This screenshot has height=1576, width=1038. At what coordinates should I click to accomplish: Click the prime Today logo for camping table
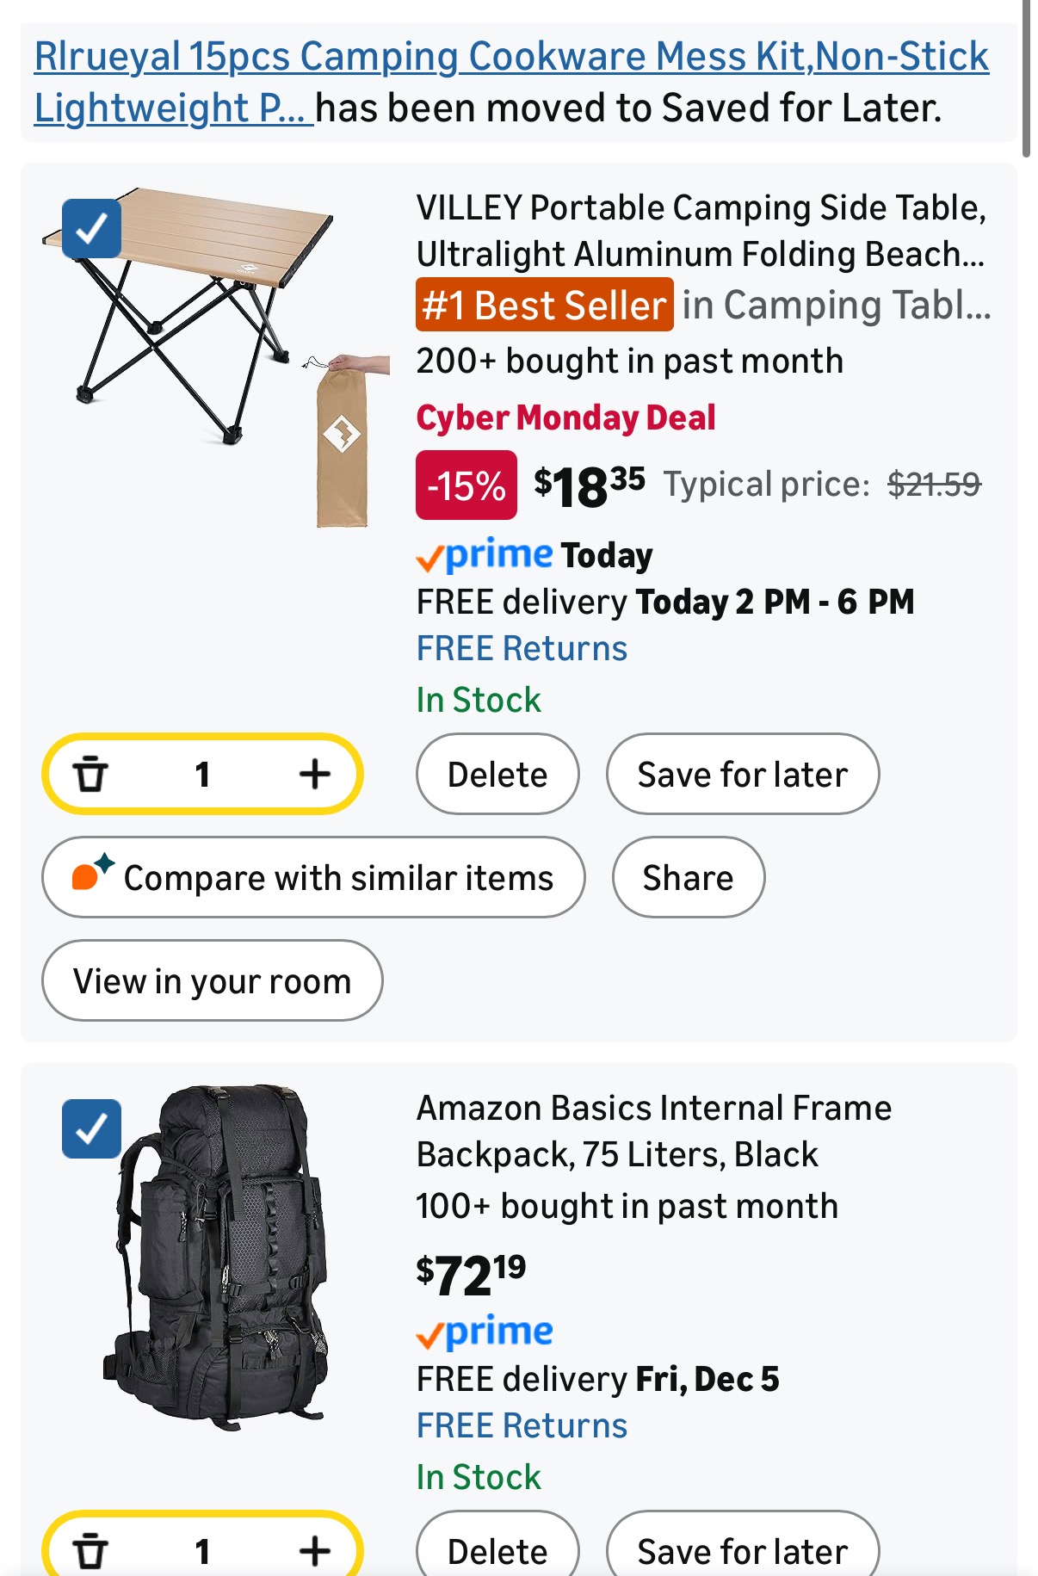[534, 555]
